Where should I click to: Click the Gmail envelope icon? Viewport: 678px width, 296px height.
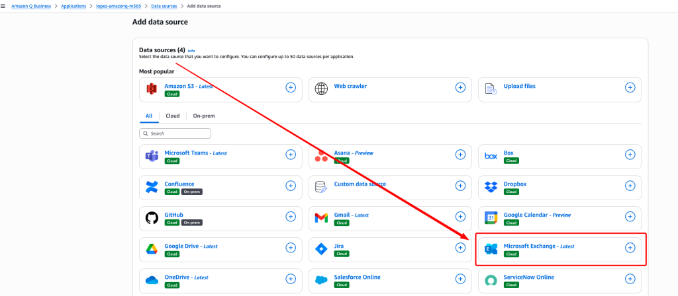[x=321, y=217]
